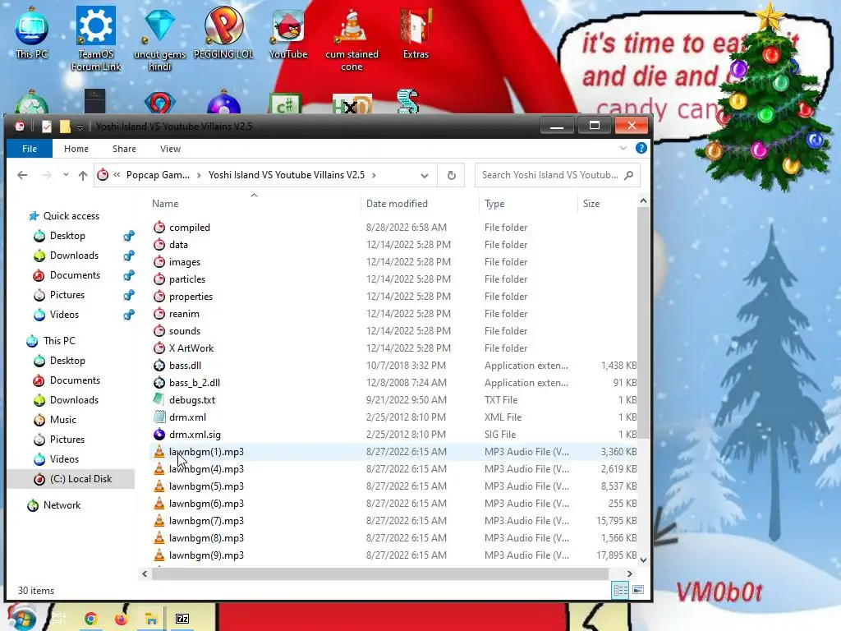Open the File menu tab
Image resolution: width=841 pixels, height=631 pixels.
click(x=30, y=149)
